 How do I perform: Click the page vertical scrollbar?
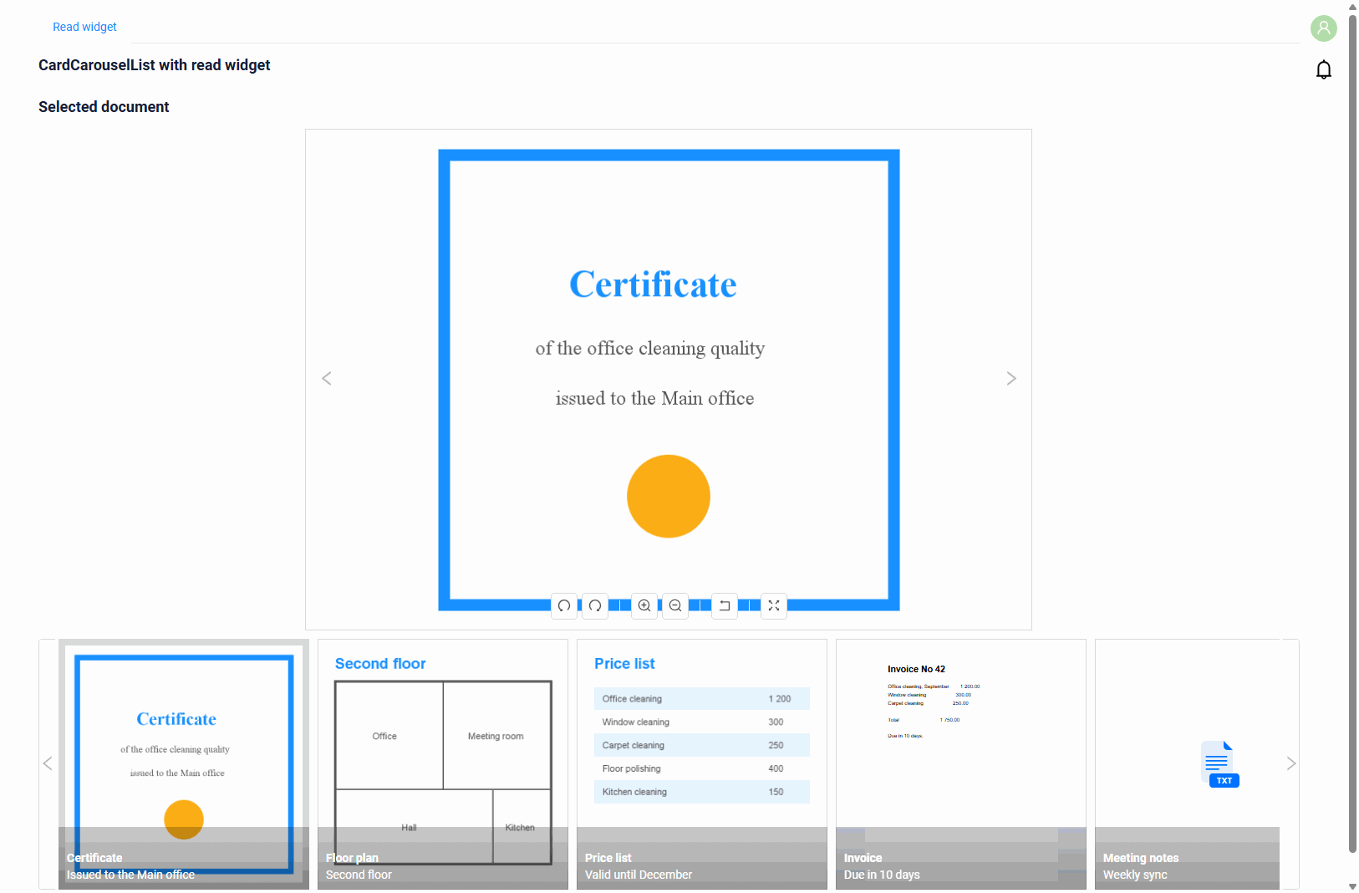tap(1352, 435)
